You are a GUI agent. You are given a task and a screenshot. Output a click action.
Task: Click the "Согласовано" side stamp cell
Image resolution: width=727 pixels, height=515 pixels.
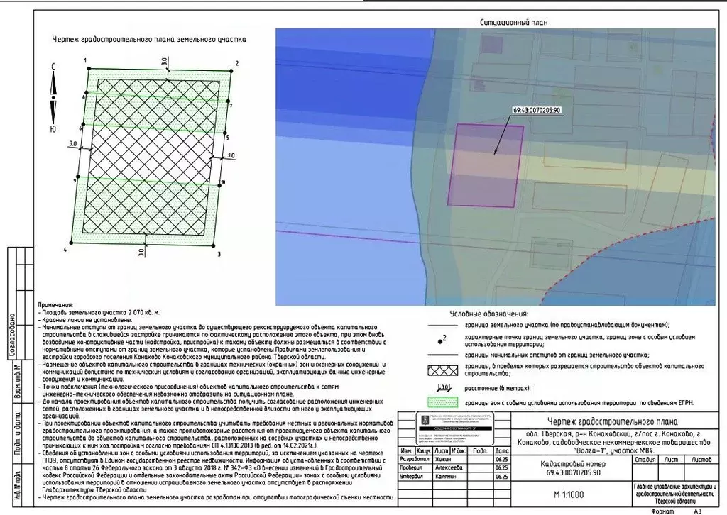tap(12, 336)
